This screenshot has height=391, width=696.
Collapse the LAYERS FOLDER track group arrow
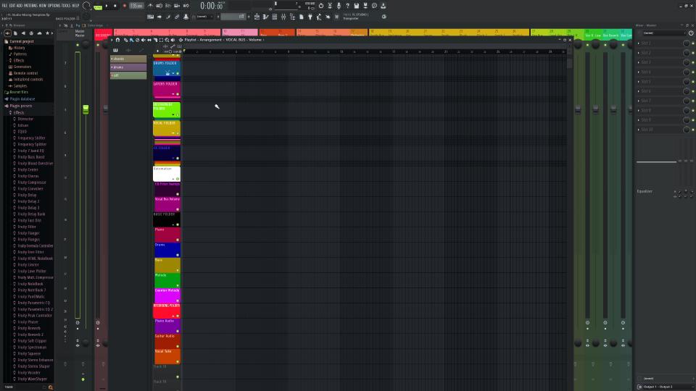pos(173,94)
